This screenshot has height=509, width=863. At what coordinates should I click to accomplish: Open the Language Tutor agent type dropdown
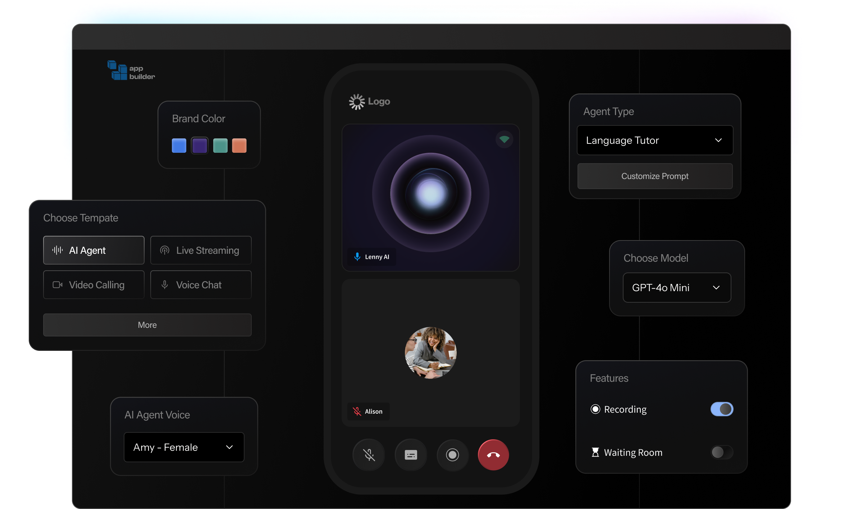pos(655,140)
